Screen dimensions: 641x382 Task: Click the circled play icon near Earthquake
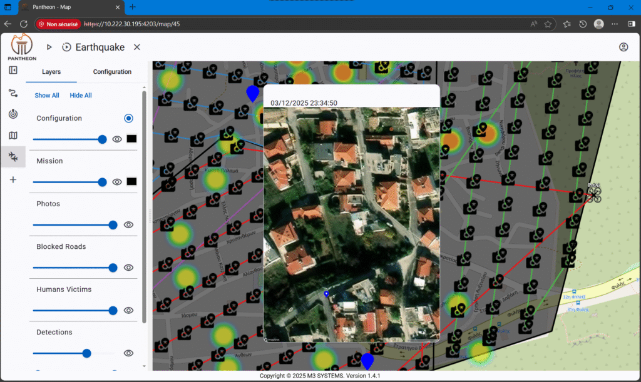point(67,48)
